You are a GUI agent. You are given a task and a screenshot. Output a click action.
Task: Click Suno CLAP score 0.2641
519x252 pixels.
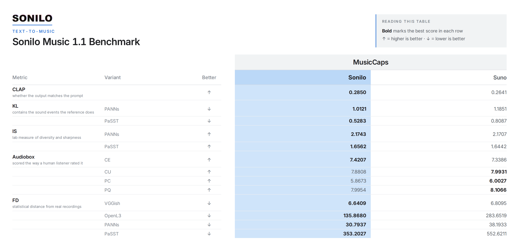(x=499, y=92)
